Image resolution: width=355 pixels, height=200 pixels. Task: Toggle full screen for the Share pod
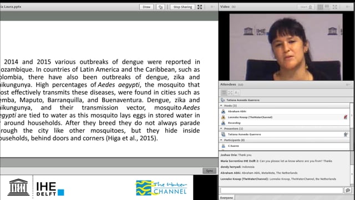(200, 7)
